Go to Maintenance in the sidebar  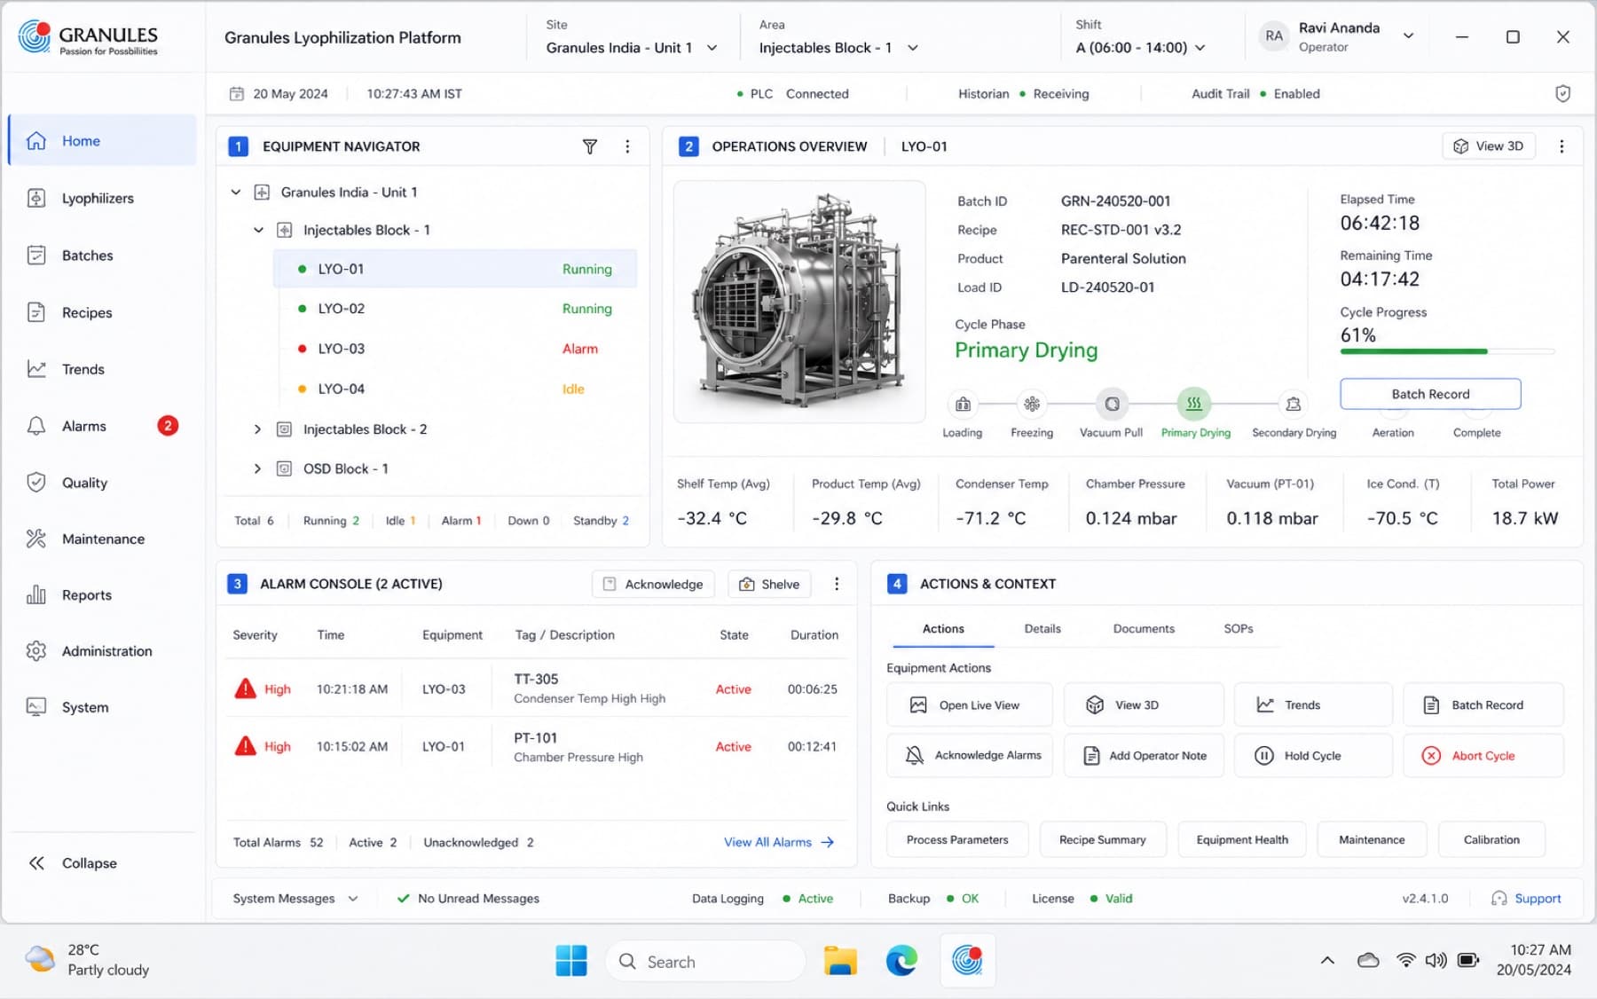coord(101,539)
